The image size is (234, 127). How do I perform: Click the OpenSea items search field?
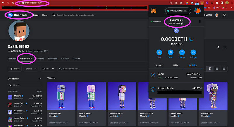coord(100,15)
